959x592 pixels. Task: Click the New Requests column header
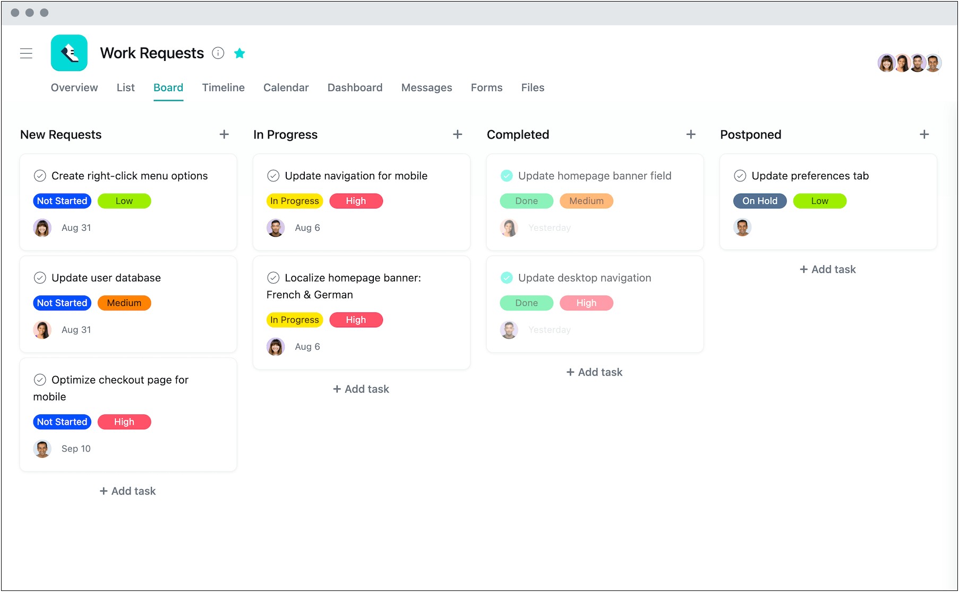[x=61, y=135]
